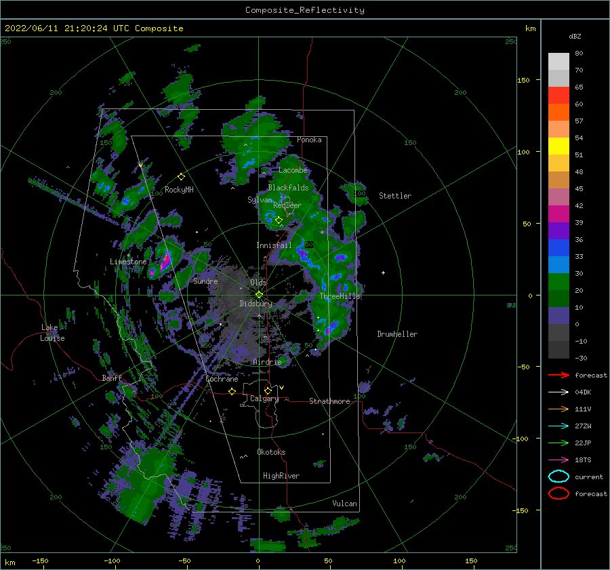The image size is (610, 570).
Task: Choose the bright green 20–30 dBZ swatch
Action: pos(558,282)
